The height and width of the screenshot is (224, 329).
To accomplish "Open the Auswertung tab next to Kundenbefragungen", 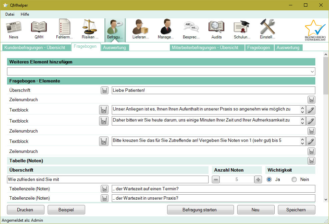I will [114, 48].
